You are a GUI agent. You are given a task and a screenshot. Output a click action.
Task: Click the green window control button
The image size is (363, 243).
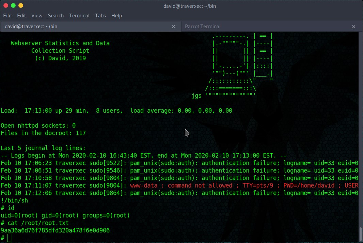(13, 6)
